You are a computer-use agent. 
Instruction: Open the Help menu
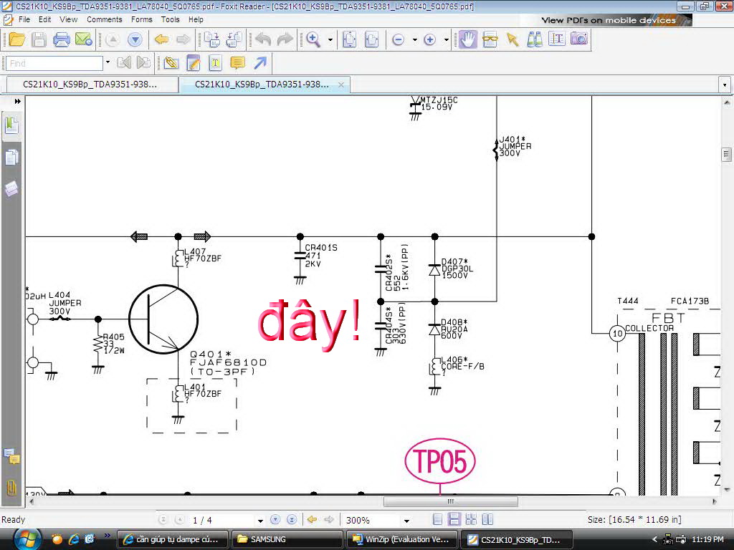(196, 19)
